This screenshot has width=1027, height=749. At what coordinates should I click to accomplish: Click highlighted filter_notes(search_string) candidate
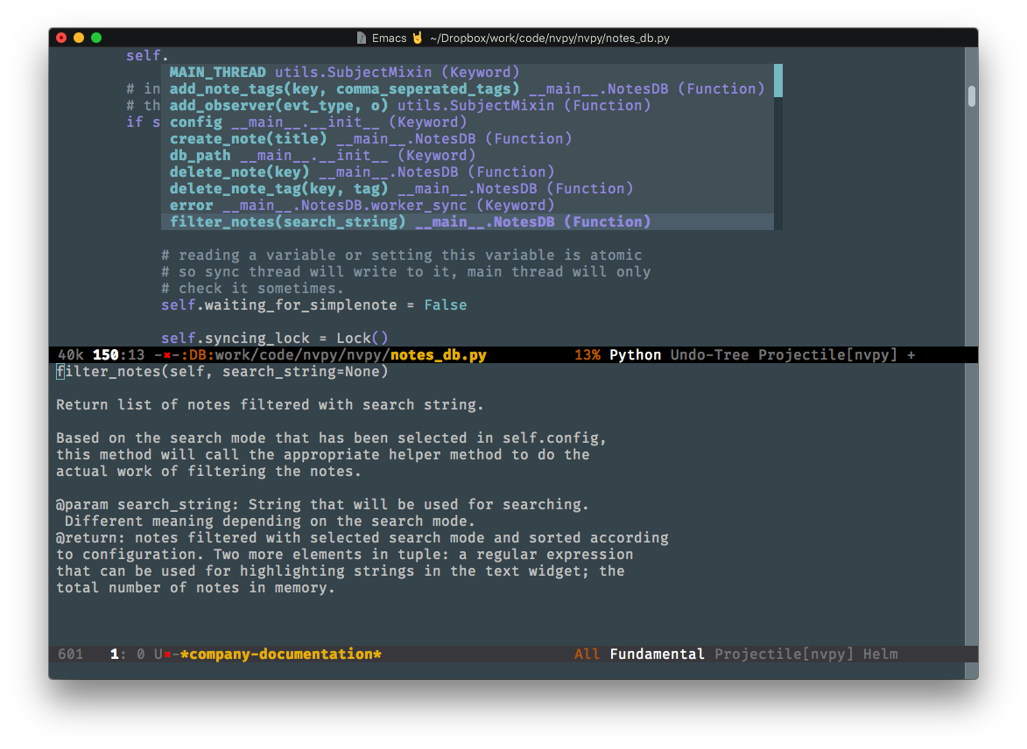pyautogui.click(x=468, y=222)
